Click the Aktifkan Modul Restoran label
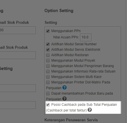Viewport: 127px width, 123px height. coord(70,55)
